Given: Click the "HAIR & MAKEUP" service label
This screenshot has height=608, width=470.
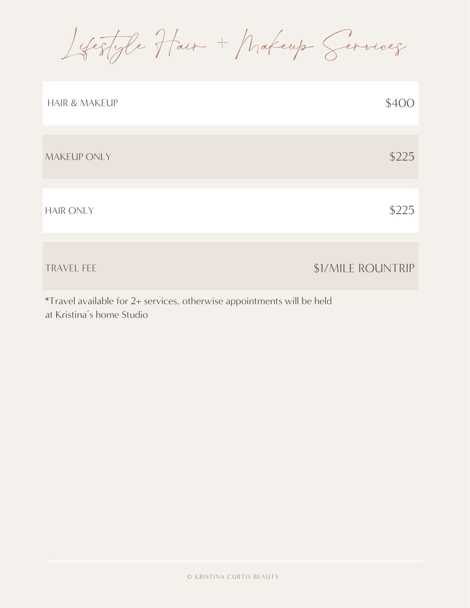Looking at the screenshot, I should pos(82,103).
